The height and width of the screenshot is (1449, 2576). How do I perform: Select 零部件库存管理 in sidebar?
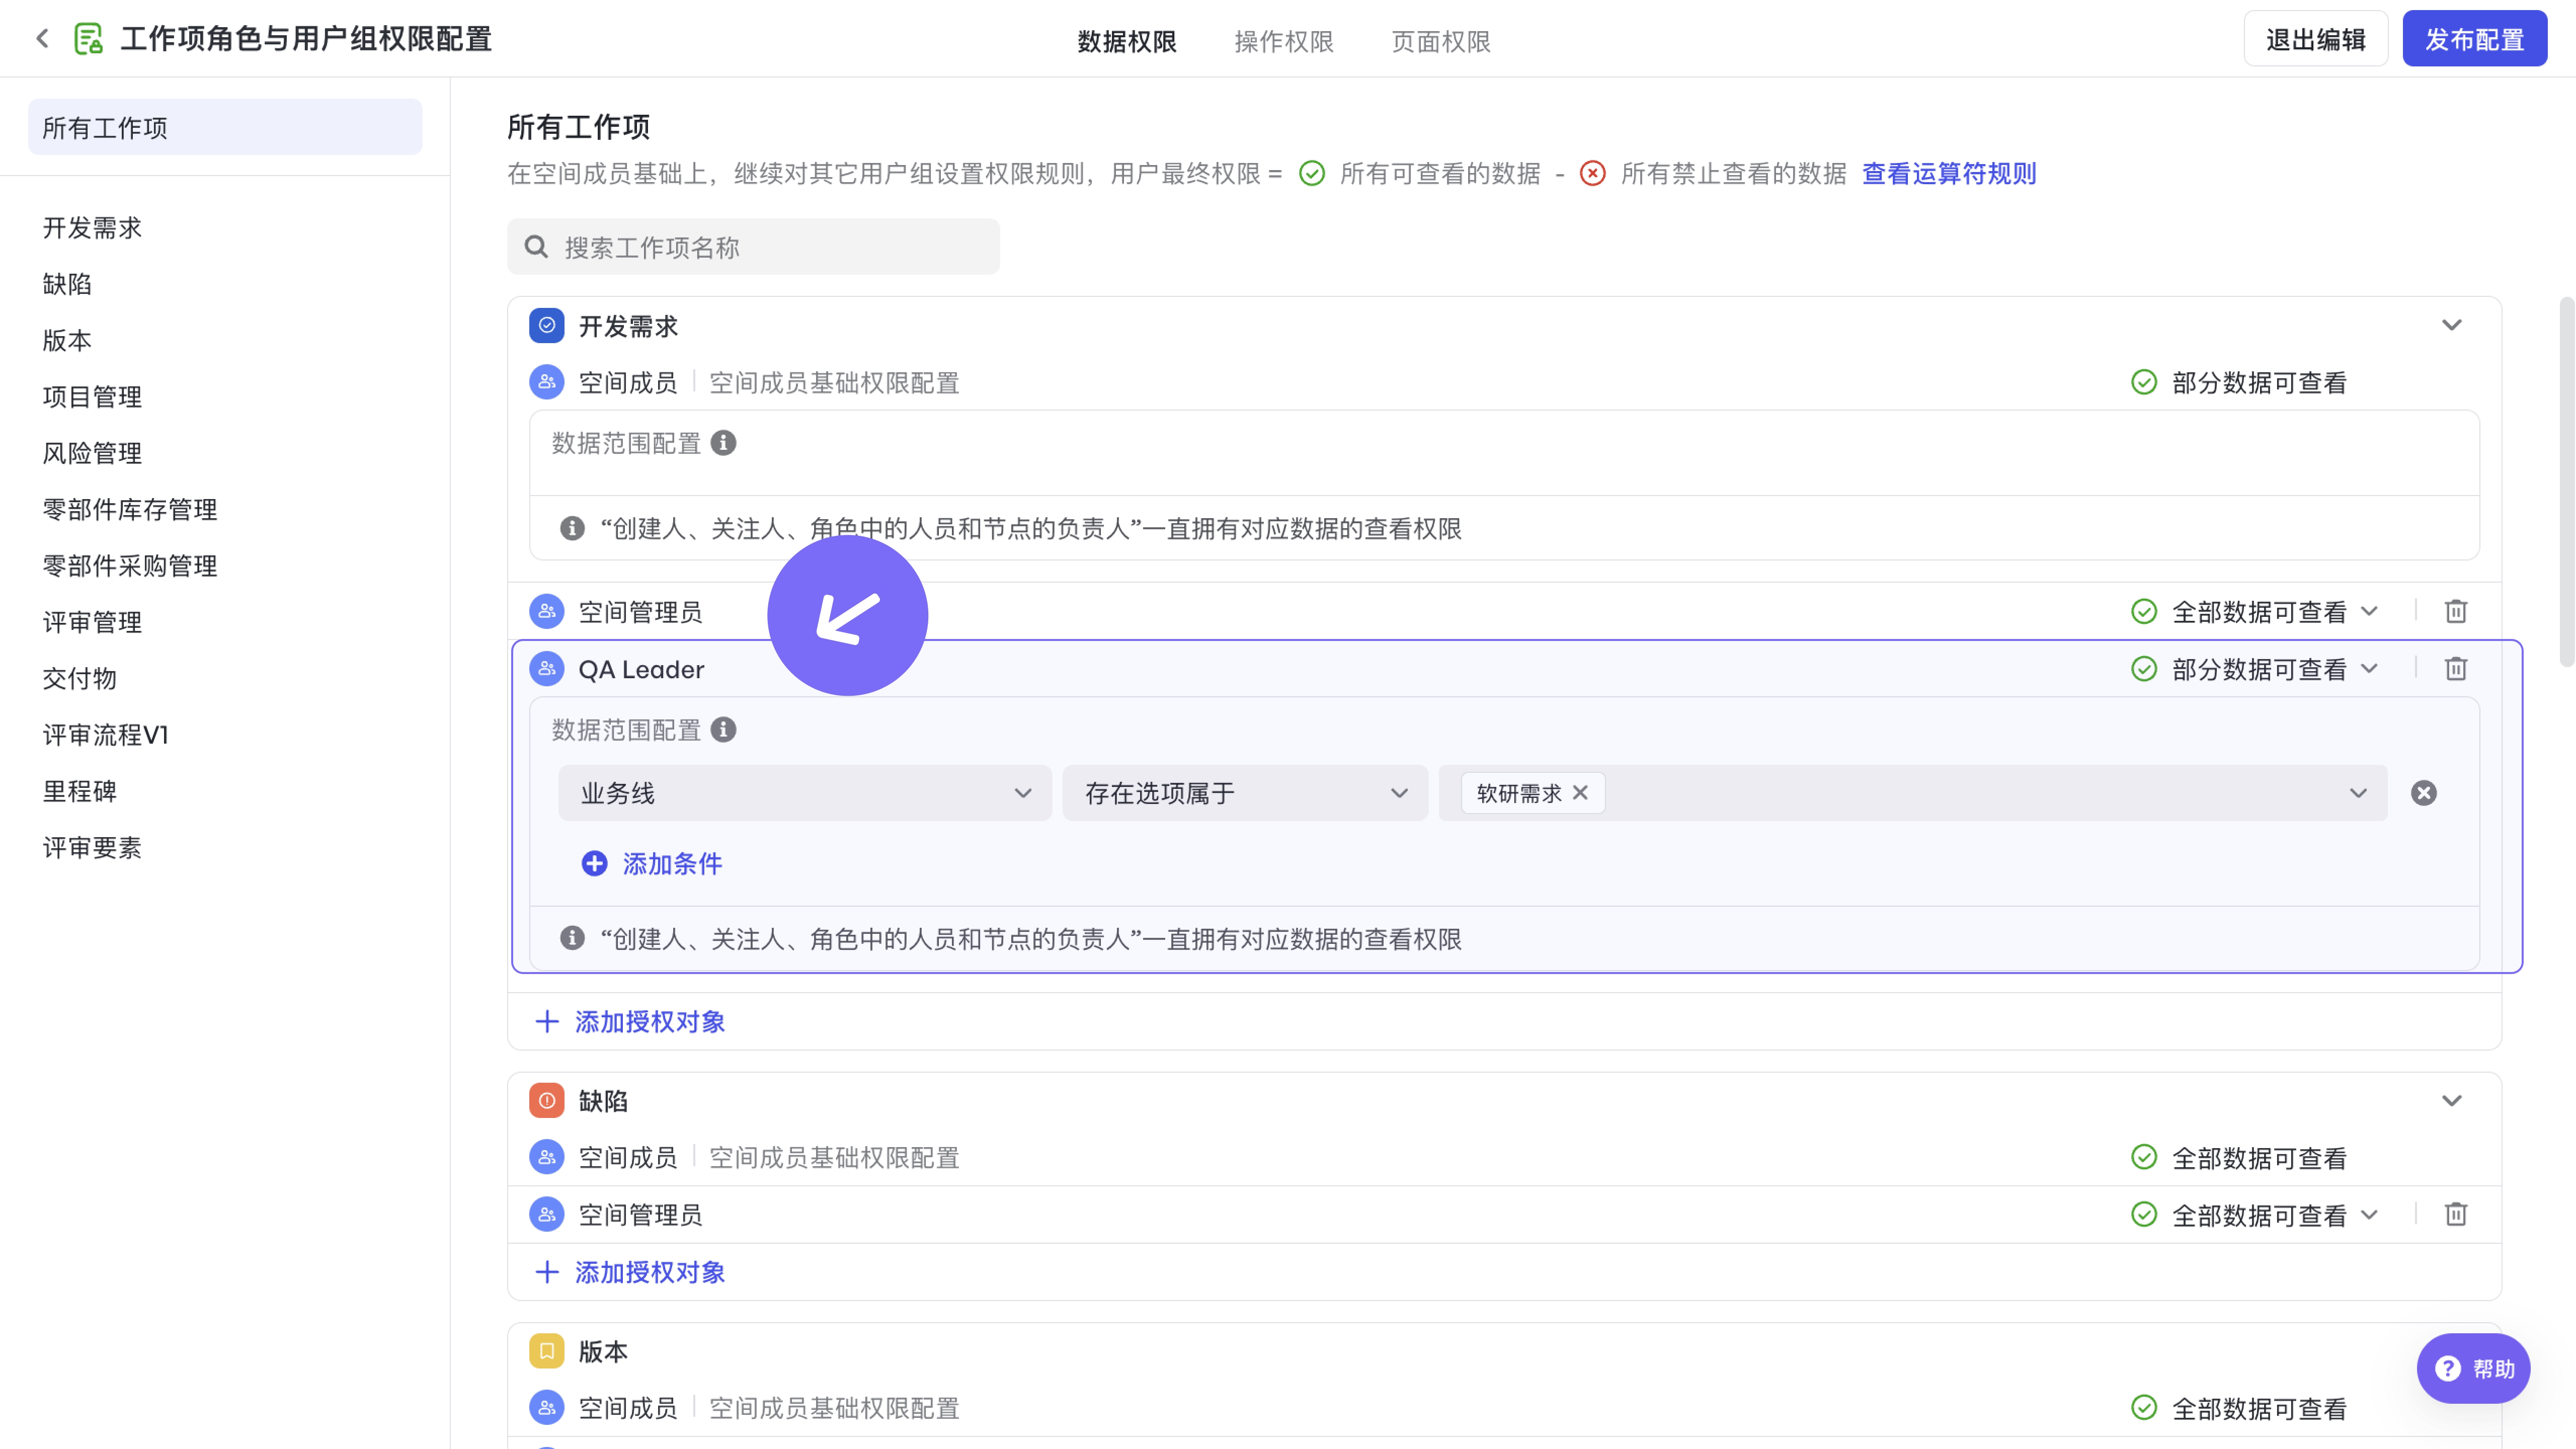[130, 509]
